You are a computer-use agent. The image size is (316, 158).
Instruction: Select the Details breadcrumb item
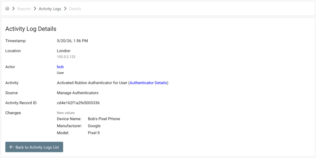click(75, 9)
